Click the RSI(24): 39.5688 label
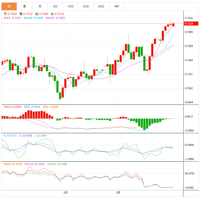The height and width of the screenshot is (199, 201). coord(57,164)
